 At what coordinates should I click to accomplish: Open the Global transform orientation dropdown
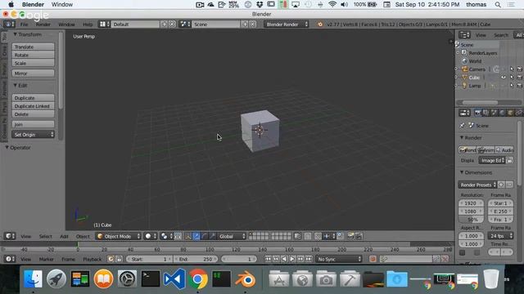[x=232, y=236]
